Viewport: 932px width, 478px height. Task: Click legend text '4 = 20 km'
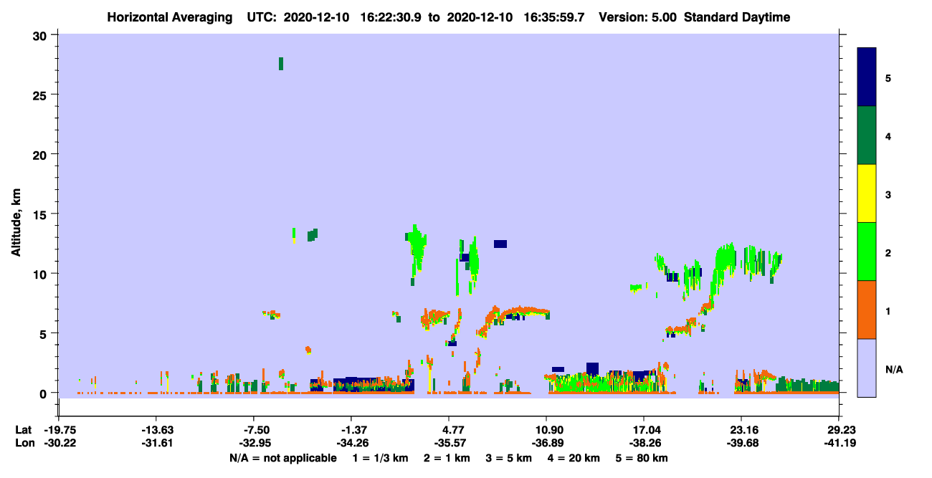[x=574, y=458]
